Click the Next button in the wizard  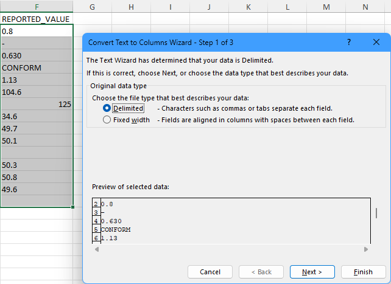pos(312,272)
